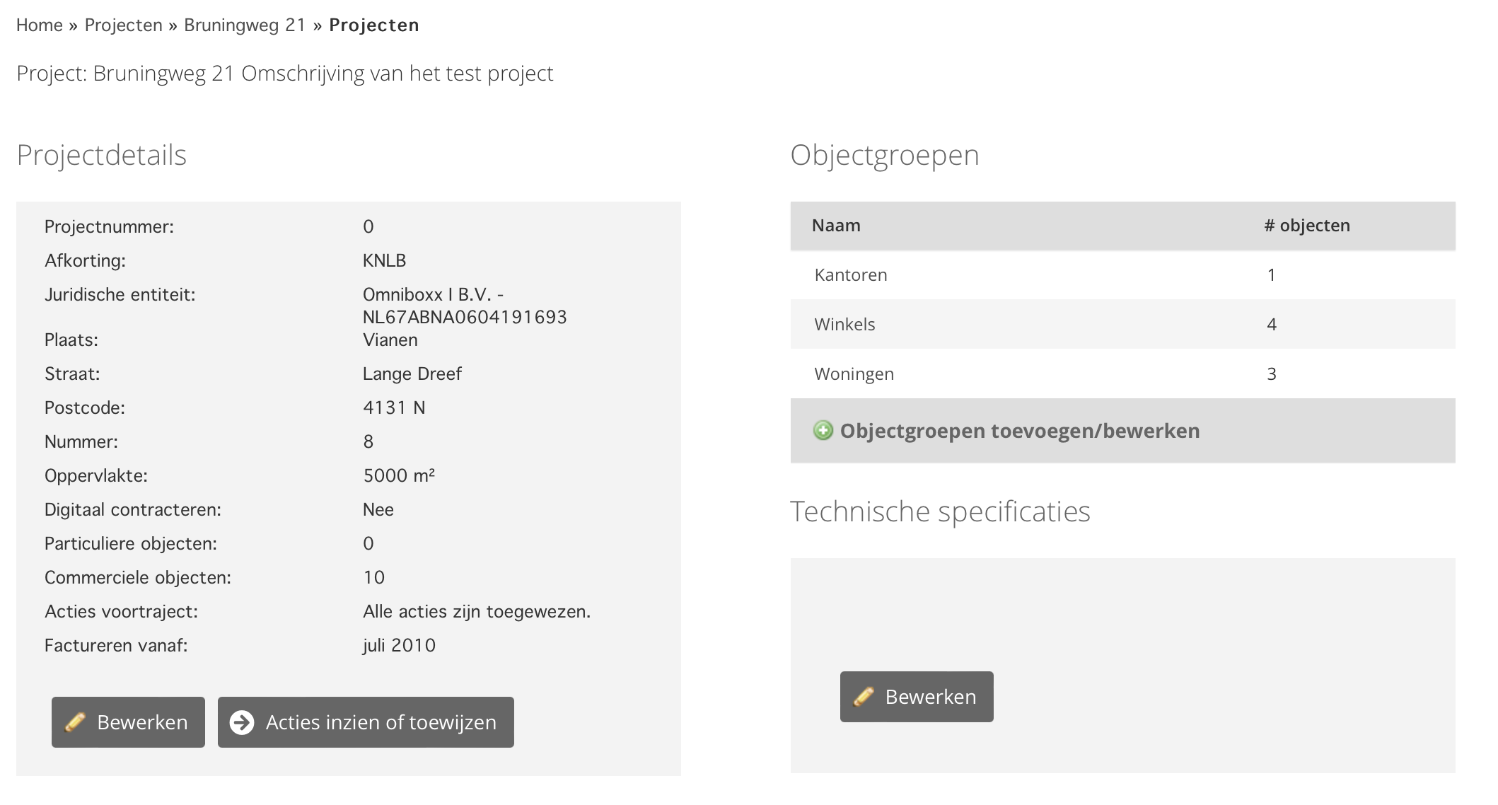
Task: Click green plus icon for Objectgroepen
Action: [x=823, y=431]
